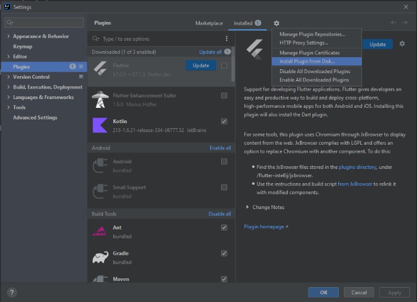Click the Ant plugin icon

coord(99,231)
